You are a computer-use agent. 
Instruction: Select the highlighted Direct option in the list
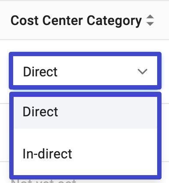point(85,113)
